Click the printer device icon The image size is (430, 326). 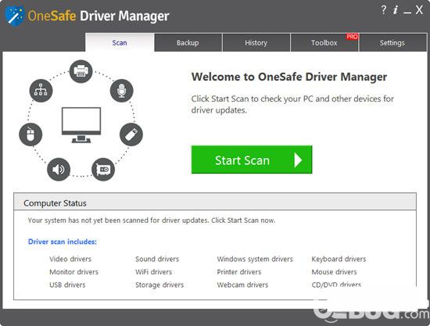pyautogui.click(x=81, y=71)
